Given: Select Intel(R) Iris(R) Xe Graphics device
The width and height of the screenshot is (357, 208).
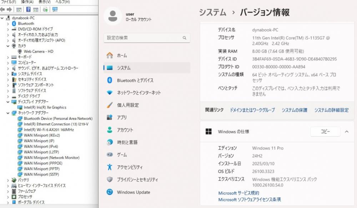Looking at the screenshot, I should (45, 107).
